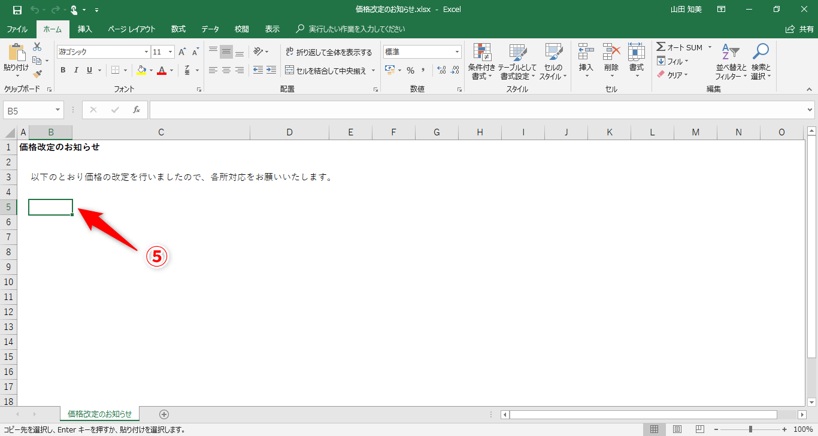
Task: Open Format as Table (テーブルとして書式設定)
Action: pos(517,62)
